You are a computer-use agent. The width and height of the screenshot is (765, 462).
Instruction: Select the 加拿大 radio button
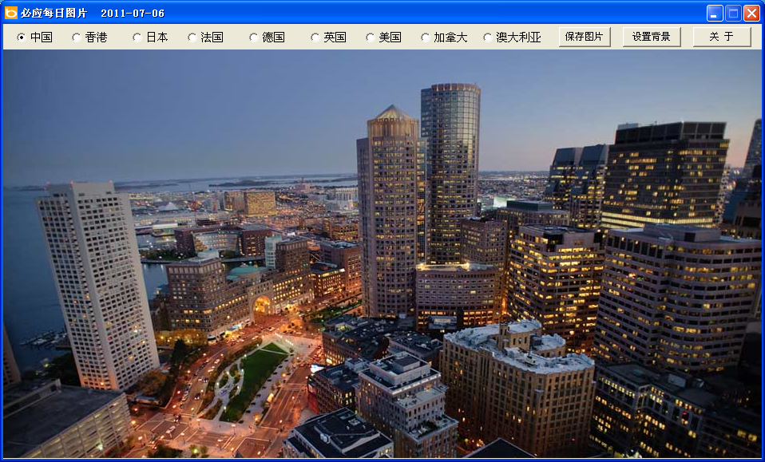click(x=426, y=38)
